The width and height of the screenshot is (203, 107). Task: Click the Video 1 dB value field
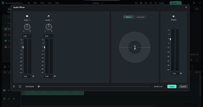tap(27, 76)
